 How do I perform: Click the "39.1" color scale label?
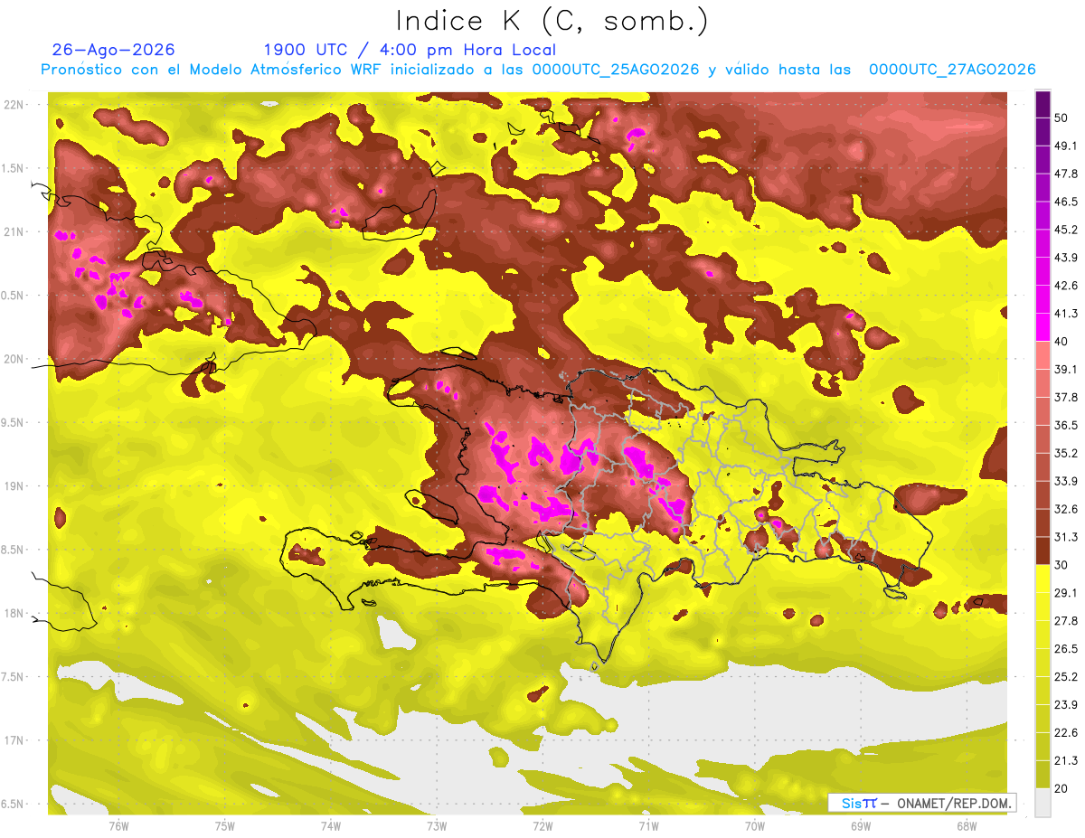(x=1066, y=370)
